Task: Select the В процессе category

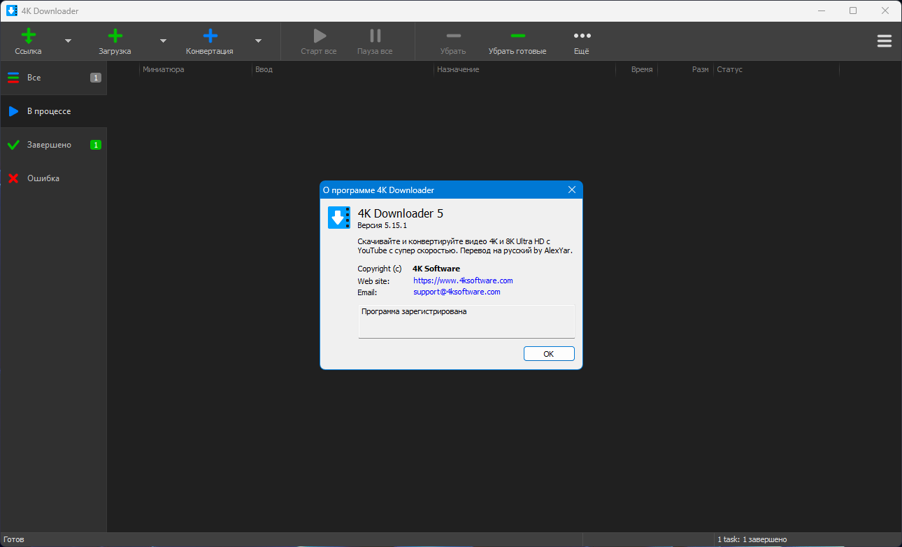Action: [x=54, y=111]
